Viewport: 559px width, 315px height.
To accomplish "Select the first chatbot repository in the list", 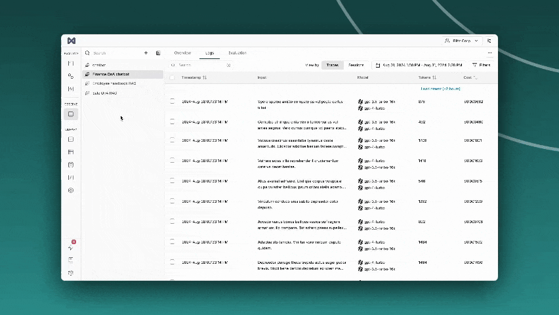I will 123,65.
